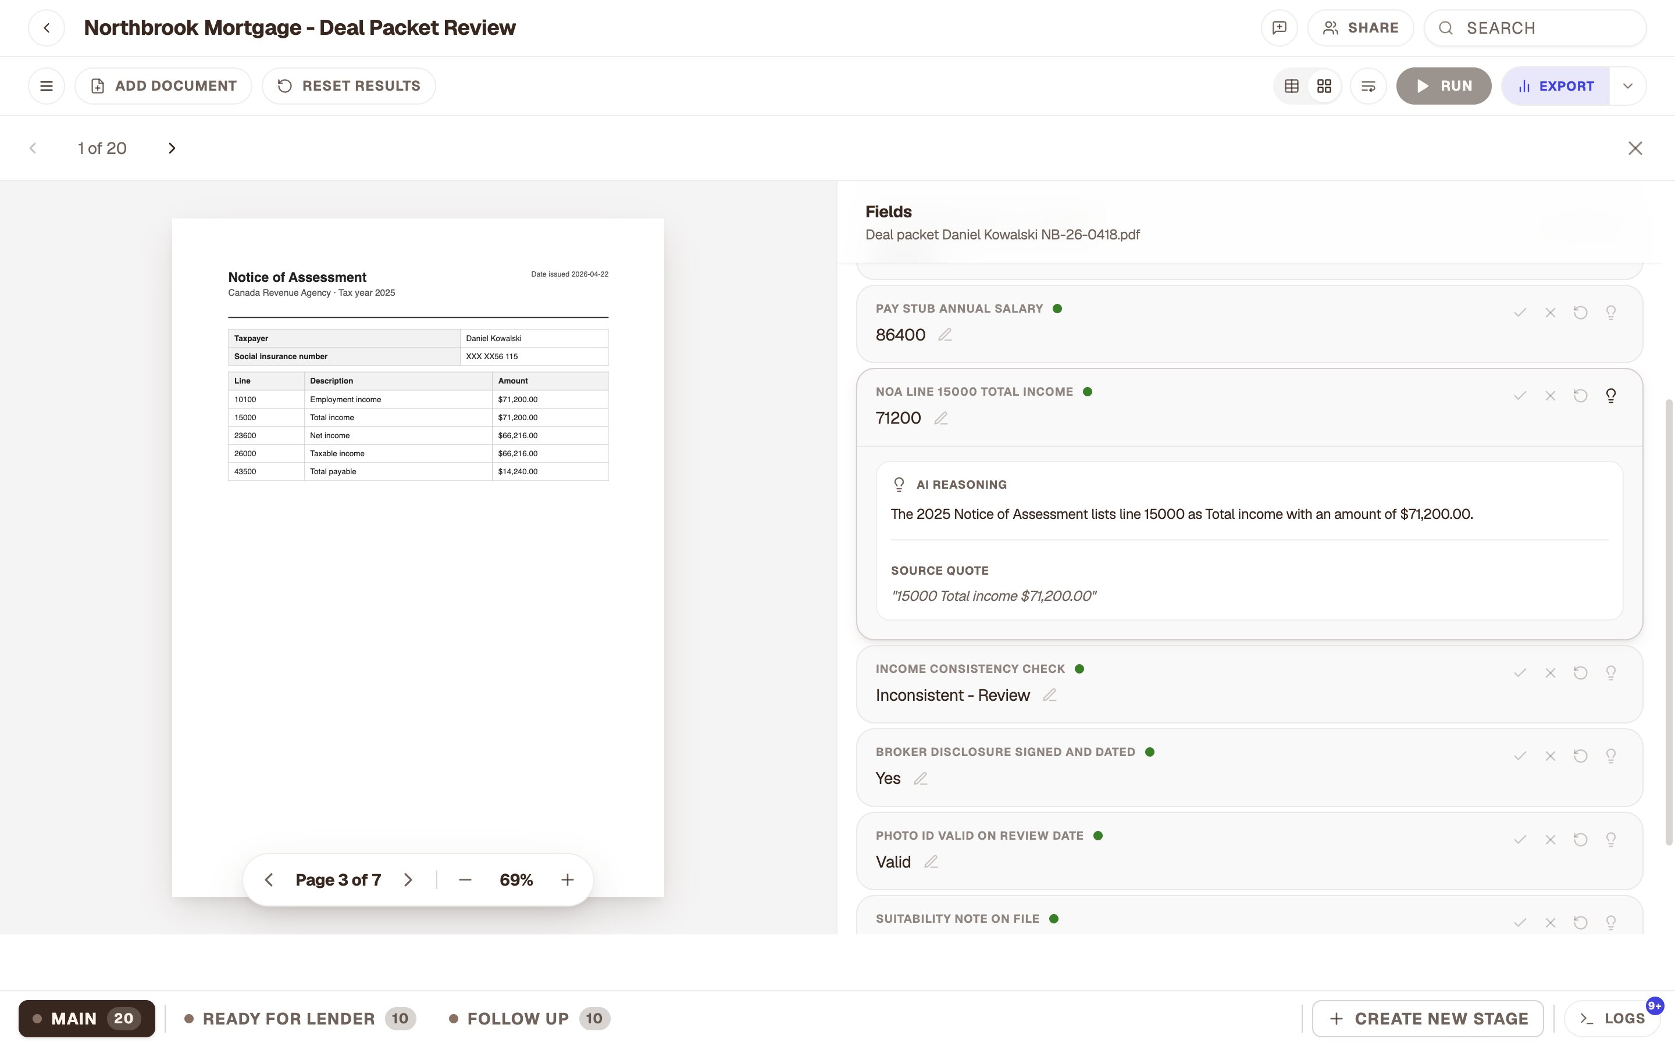
Task: Reset Broker Disclosure Signed and Dated field
Action: pos(1580,756)
